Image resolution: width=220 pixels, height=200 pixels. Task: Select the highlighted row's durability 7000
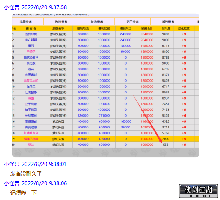coord(166,139)
